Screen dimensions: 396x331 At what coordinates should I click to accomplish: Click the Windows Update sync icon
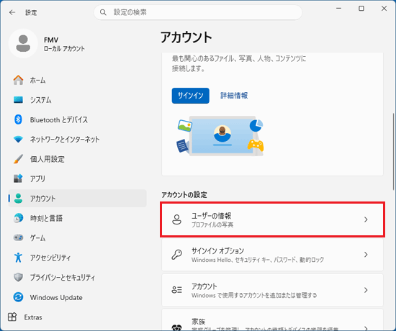[18, 297]
